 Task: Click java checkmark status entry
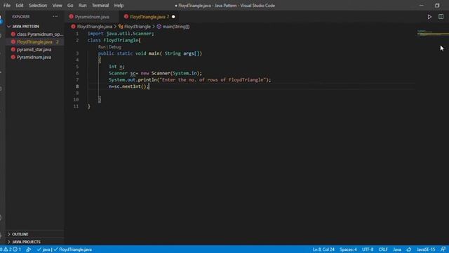(44, 249)
